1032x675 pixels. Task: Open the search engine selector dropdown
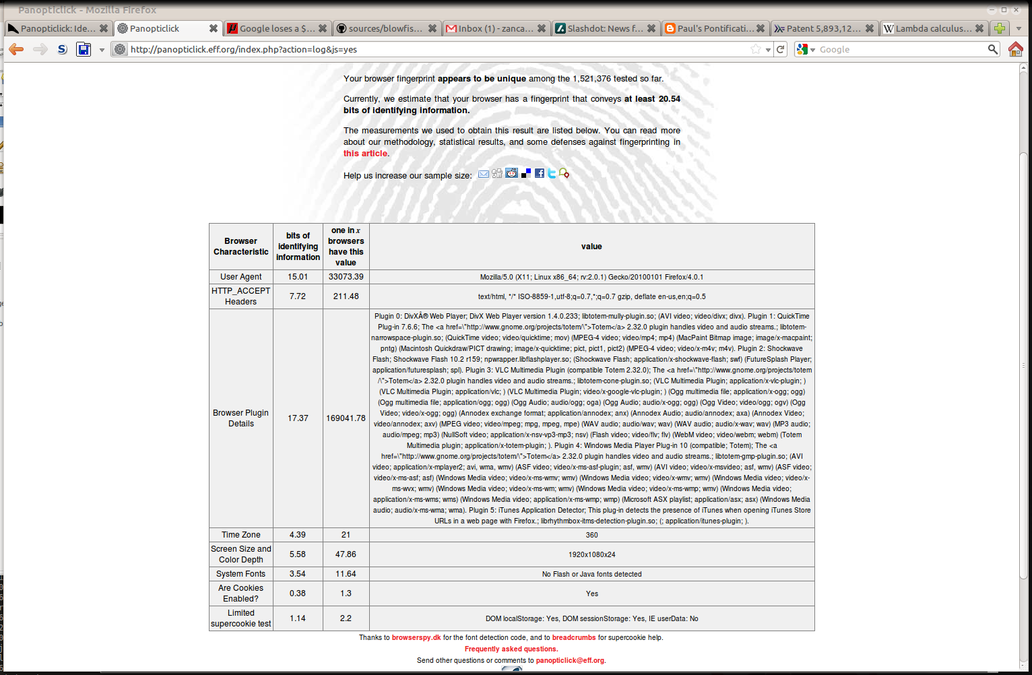(805, 49)
